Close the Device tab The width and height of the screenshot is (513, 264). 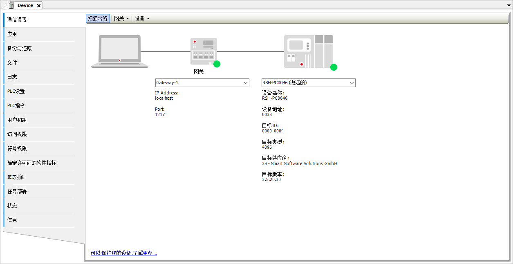click(39, 6)
